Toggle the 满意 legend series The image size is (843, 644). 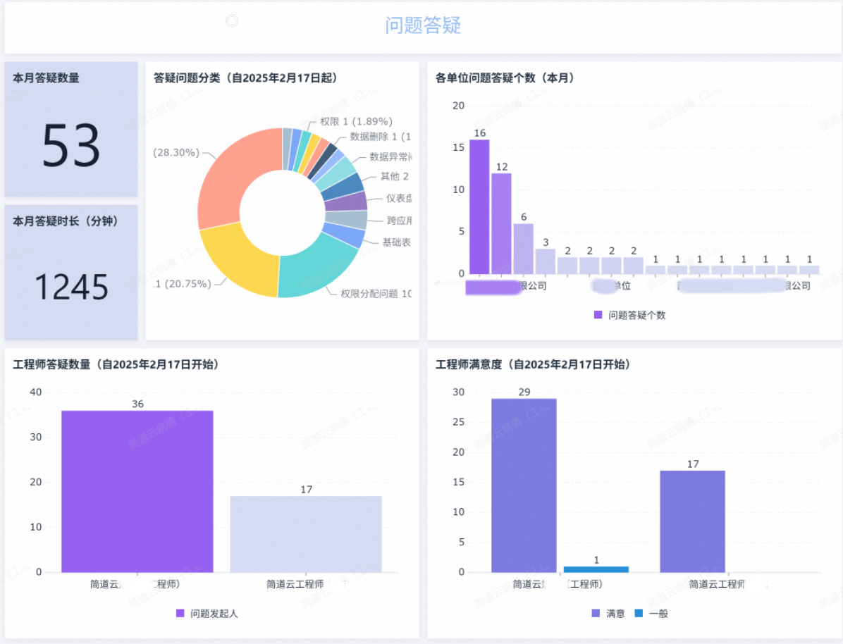[608, 614]
